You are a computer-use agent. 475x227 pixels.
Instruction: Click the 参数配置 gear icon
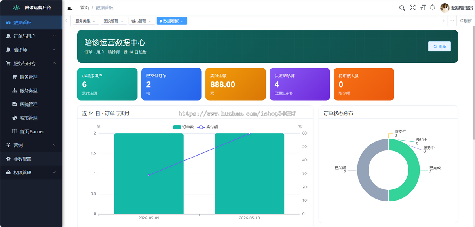click(8, 159)
